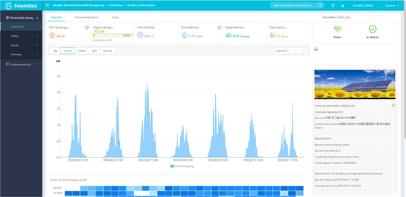406x197 pixels.
Task: Click the 3.71 MWh cumulative value
Action: pos(196,36)
